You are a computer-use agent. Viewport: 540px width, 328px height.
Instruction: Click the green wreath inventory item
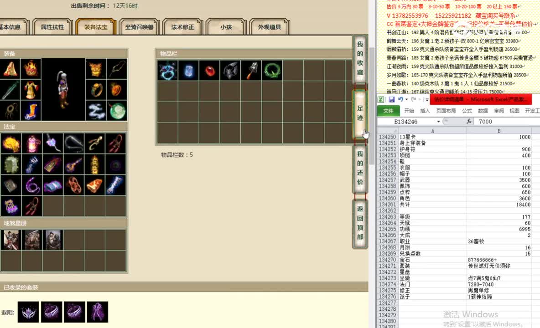272,71
